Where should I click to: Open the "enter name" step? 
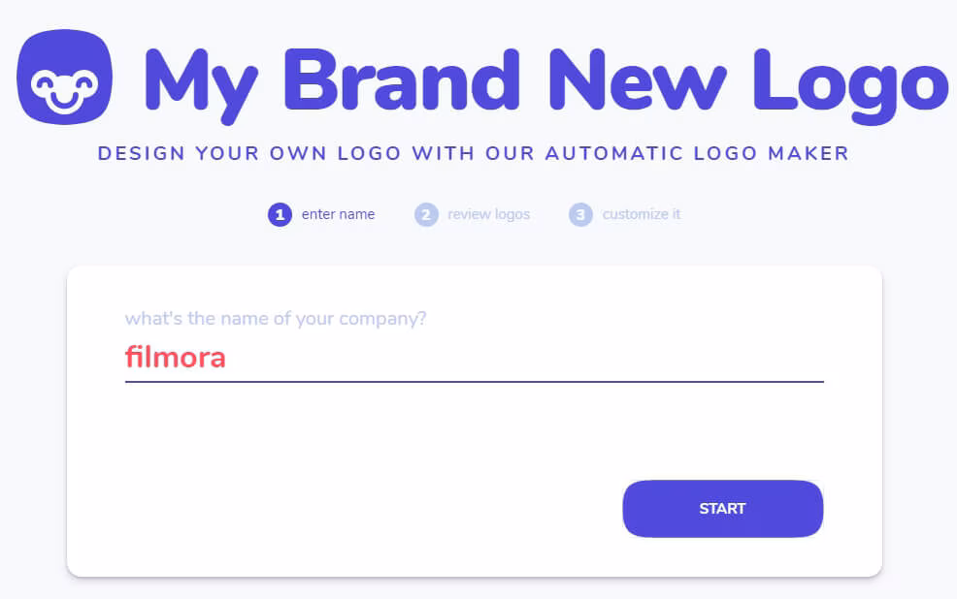pyautogui.click(x=338, y=214)
